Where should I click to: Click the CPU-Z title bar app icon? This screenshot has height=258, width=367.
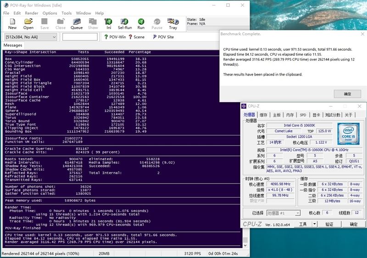point(244,106)
